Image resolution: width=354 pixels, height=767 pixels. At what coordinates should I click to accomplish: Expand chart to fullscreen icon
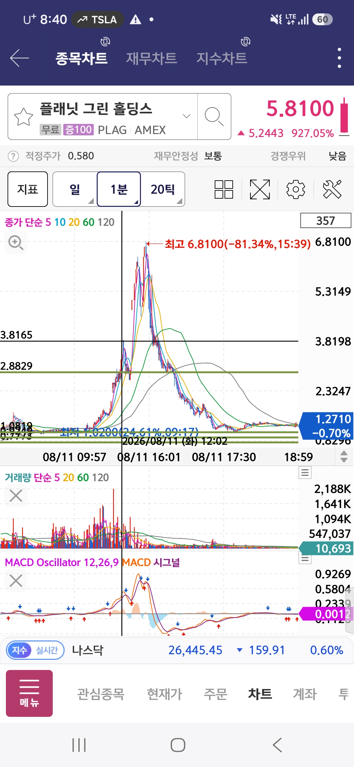coord(260,189)
